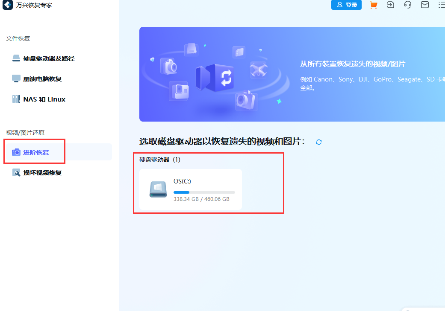The image size is (445, 311).
Task: Open the hamburger menu icon
Action: [x=441, y=5]
